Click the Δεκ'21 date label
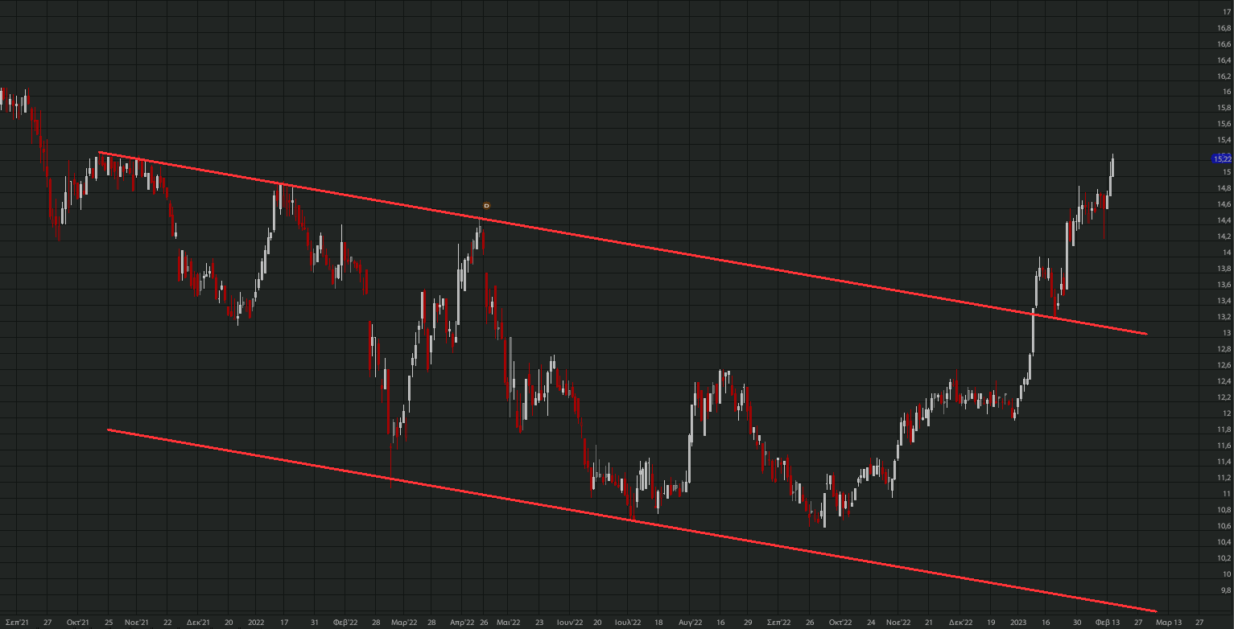The height and width of the screenshot is (629, 1234). point(198,623)
